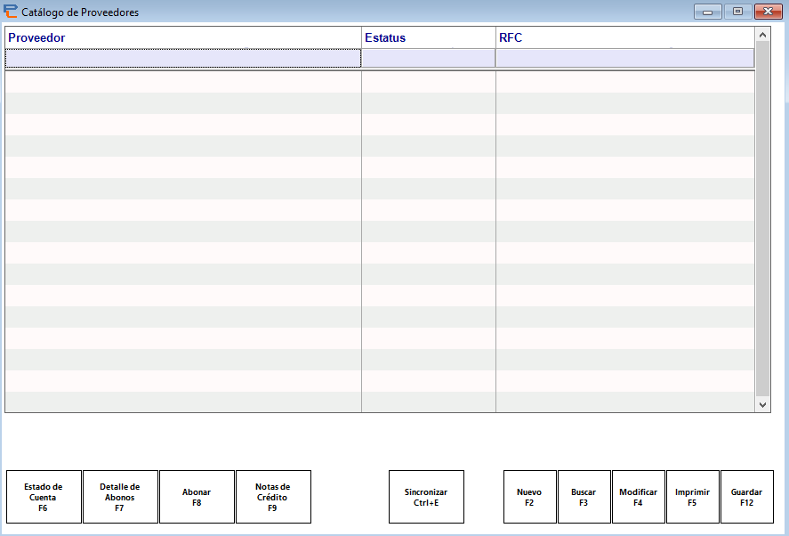The height and width of the screenshot is (536, 789).
Task: Open Estado de Cuenta F6
Action: (44, 497)
